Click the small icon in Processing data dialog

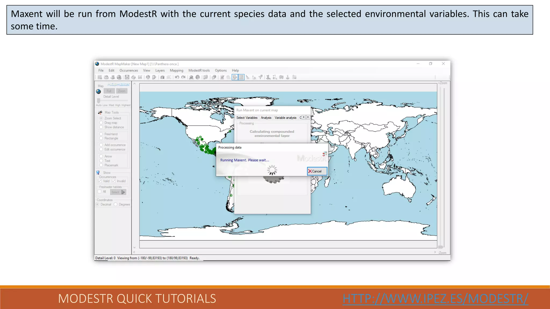(x=325, y=154)
